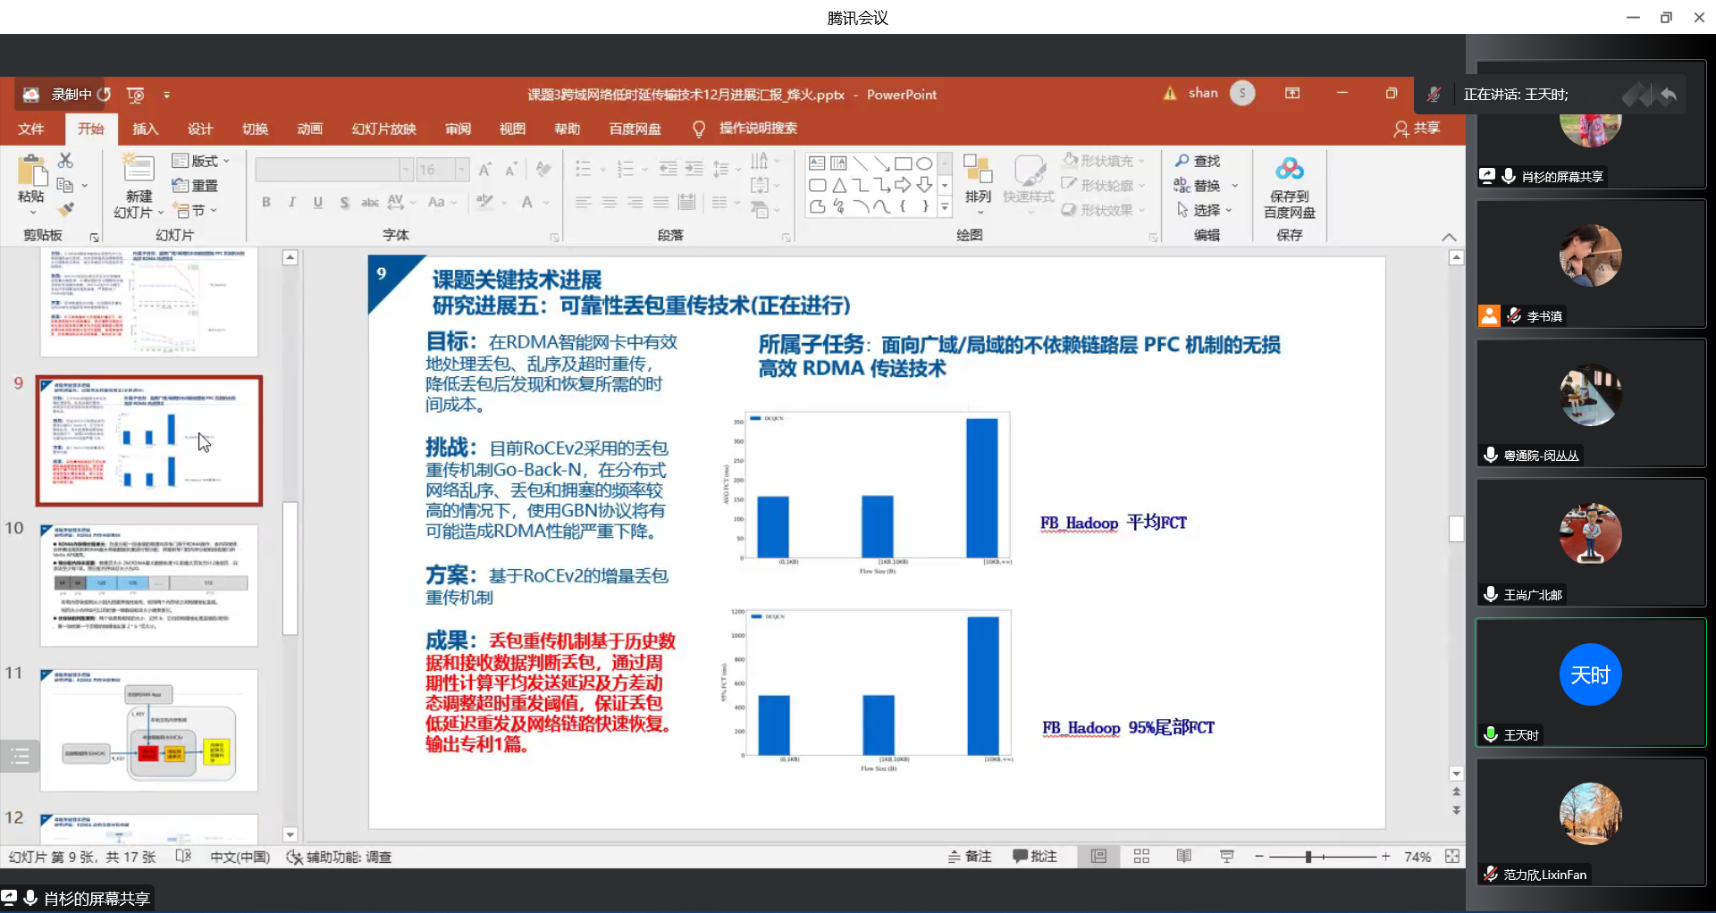1716x913 pixels.
Task: Click the shan account name
Action: (x=1203, y=93)
